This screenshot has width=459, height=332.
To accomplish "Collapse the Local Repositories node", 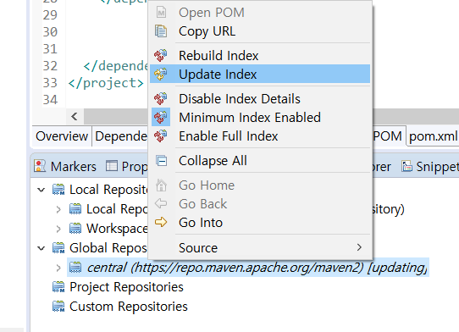I will (41, 190).
